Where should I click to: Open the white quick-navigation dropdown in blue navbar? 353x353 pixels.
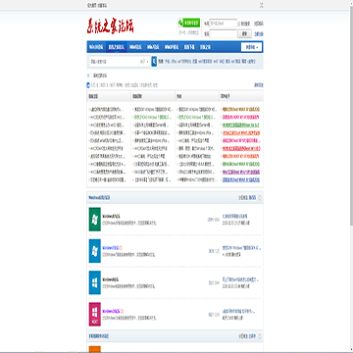251,47
